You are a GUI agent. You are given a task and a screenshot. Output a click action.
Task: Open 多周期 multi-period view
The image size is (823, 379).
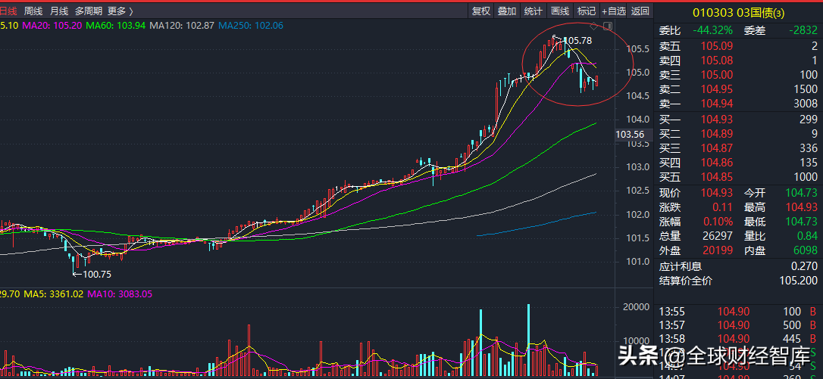pyautogui.click(x=89, y=11)
